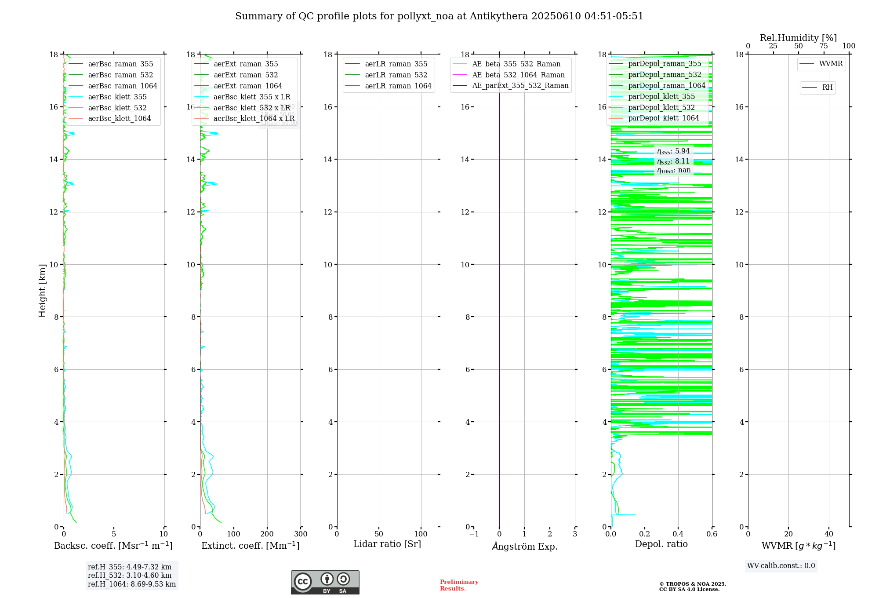
Task: Click the η355: 5.94 annotation
Action: coord(673,151)
